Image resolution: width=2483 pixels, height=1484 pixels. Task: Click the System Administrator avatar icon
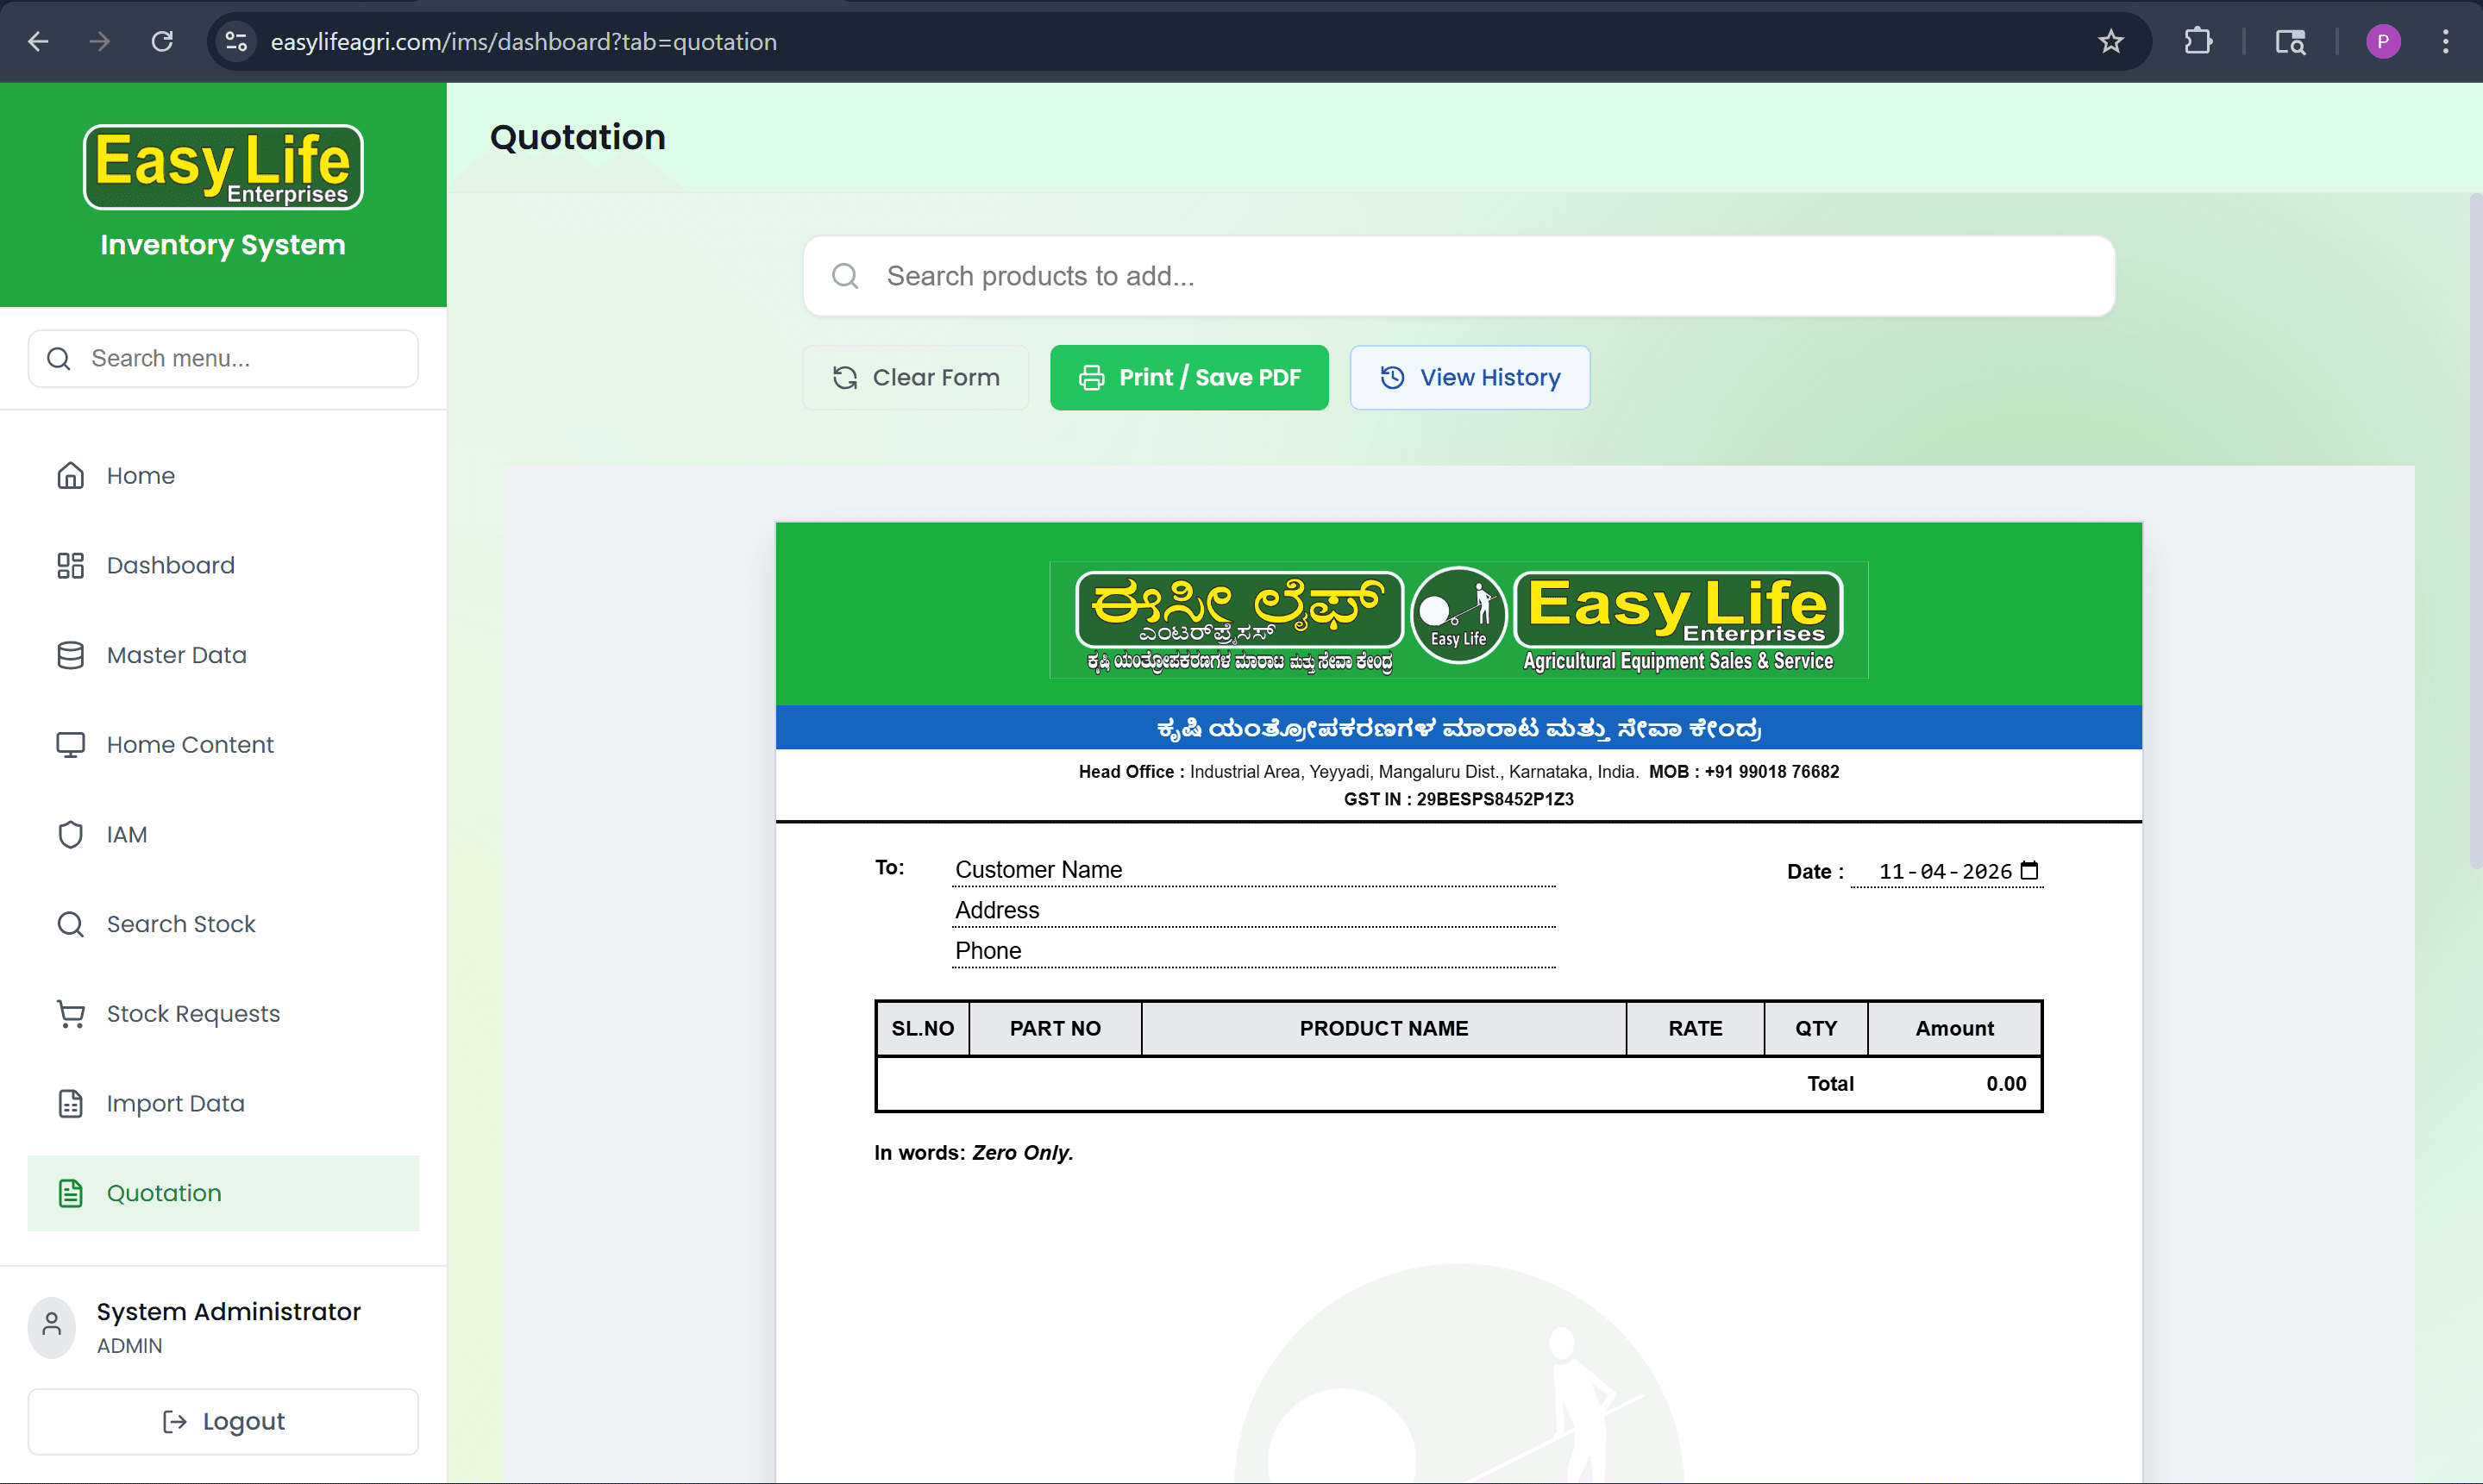(51, 1327)
